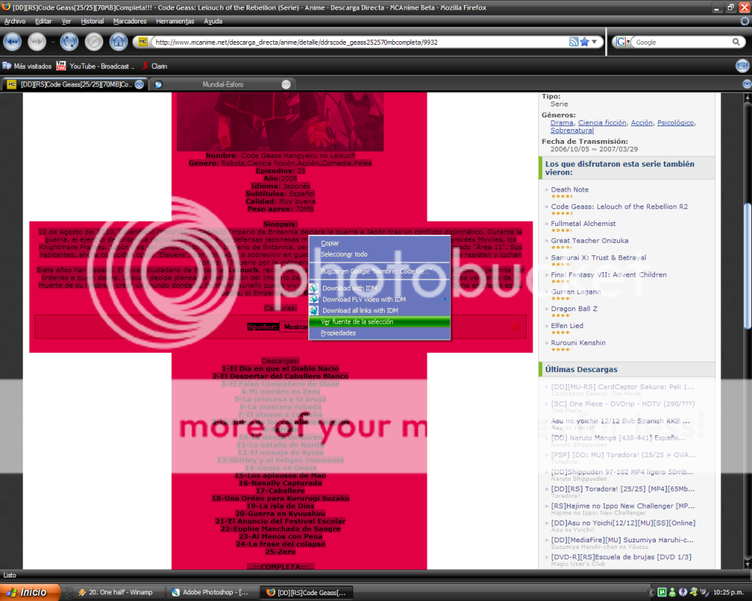Open the Ver menu
Image resolution: width=752 pixels, height=601 pixels.
coord(66,21)
